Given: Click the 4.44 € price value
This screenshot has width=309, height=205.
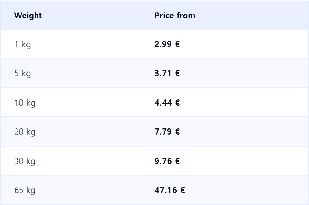Looking at the screenshot, I should (167, 102).
